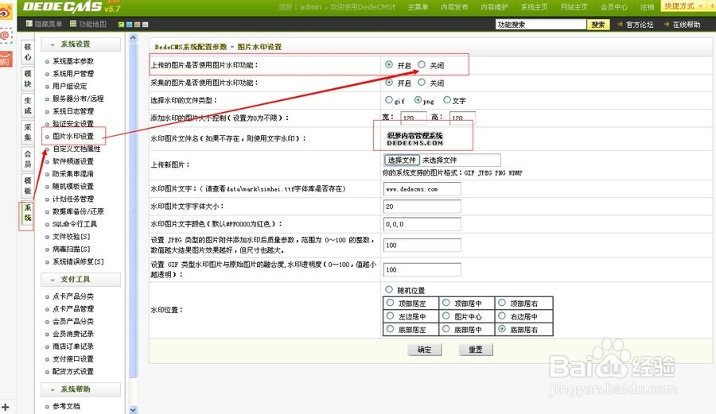Click the plus icon at bottom-left corner
Image resolution: width=716 pixels, height=414 pixels.
point(6,407)
